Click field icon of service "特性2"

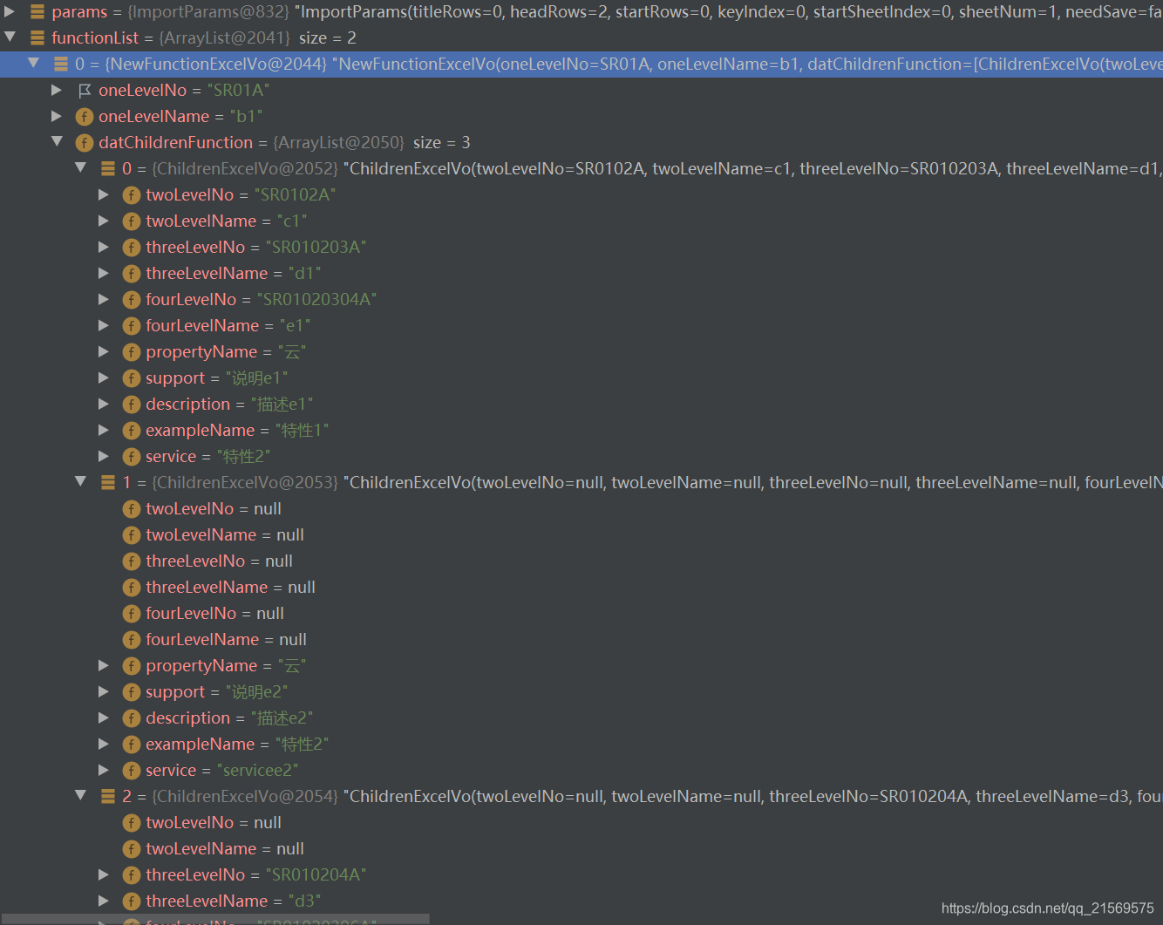(132, 457)
